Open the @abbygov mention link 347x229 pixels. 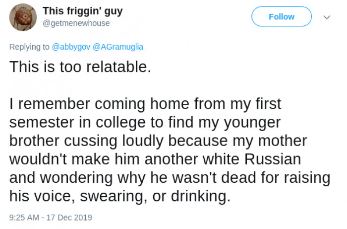point(71,47)
